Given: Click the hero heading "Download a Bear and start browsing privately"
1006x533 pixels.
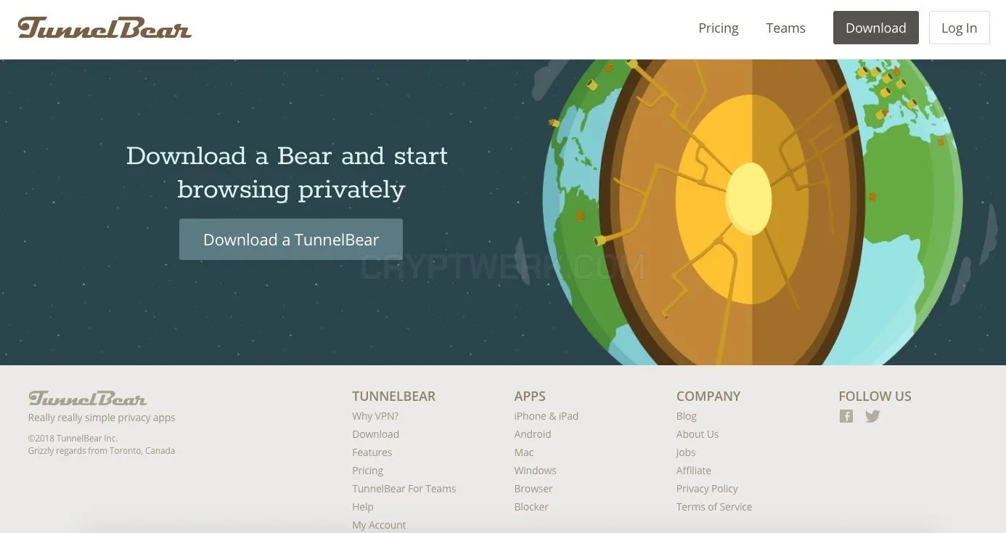Looking at the screenshot, I should pyautogui.click(x=287, y=173).
